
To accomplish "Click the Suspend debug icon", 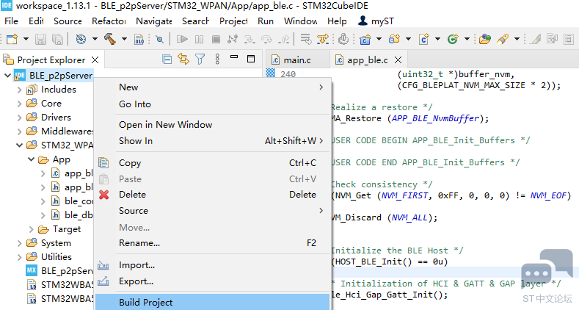I will (x=199, y=39).
